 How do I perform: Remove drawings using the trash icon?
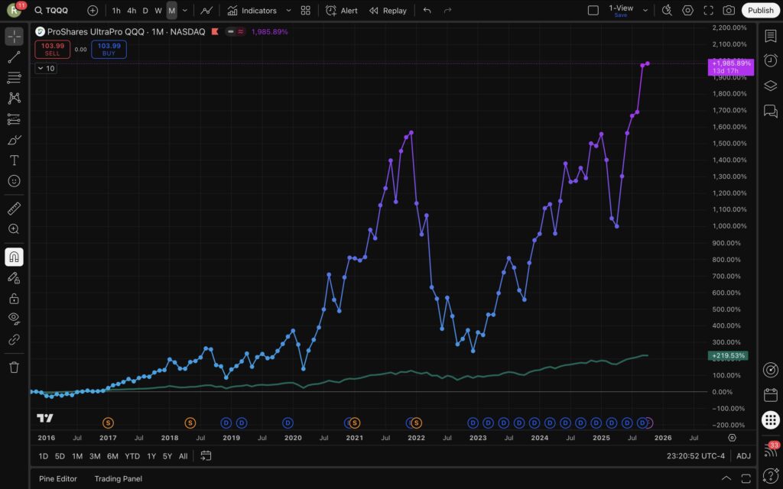pos(13,367)
